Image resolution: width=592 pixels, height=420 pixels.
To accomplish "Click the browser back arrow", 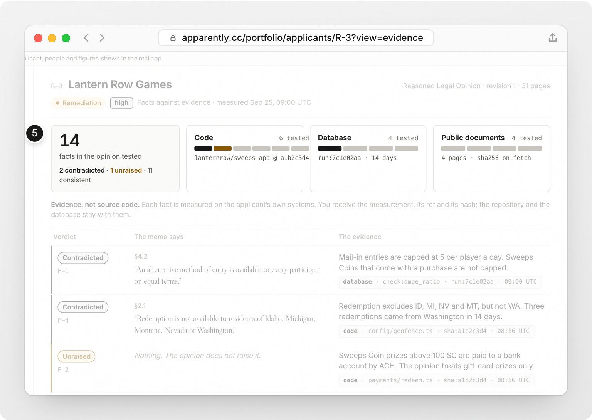I will click(86, 38).
